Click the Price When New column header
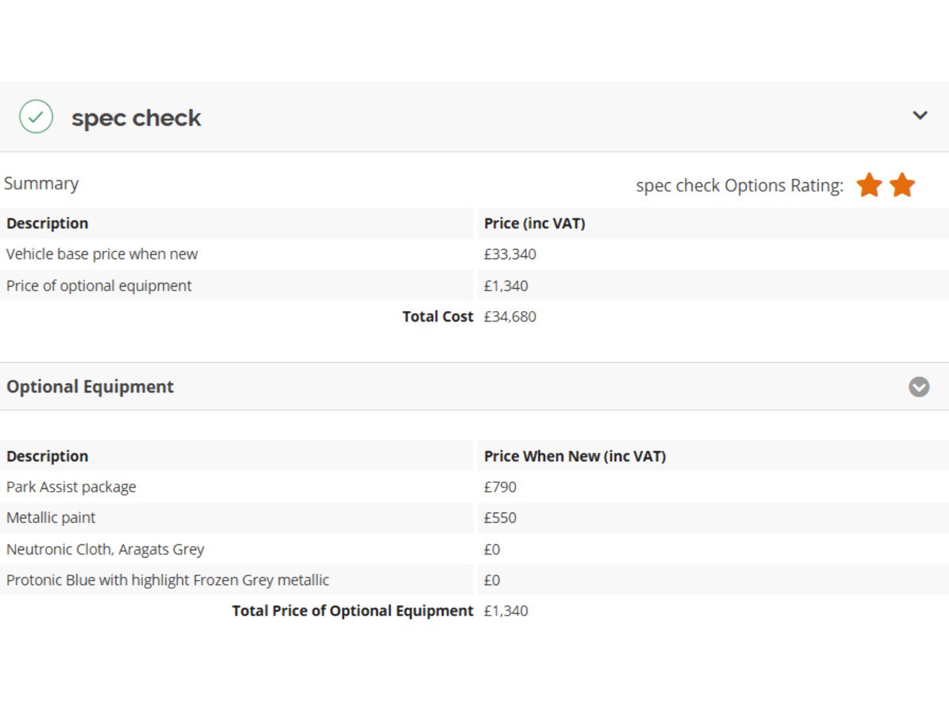The image size is (949, 711). click(575, 456)
